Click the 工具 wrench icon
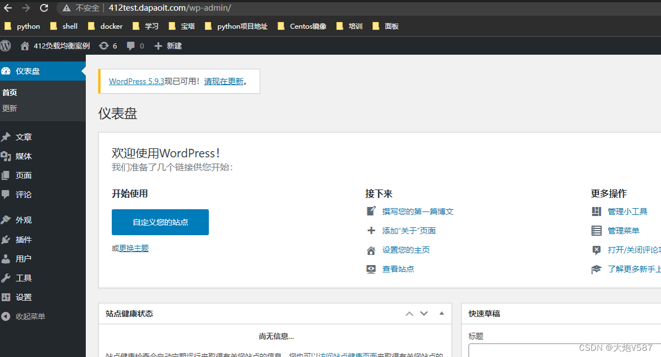661x357 pixels. (6, 278)
